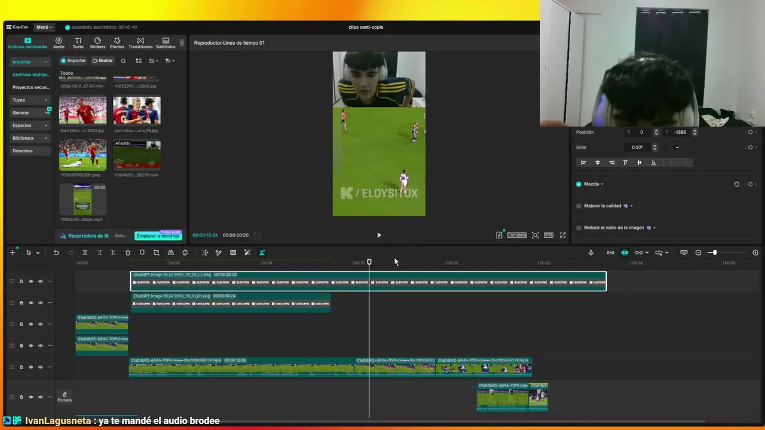The height and width of the screenshot is (430, 765).
Task: Mute the top ChatGPT Image track
Action: click(40, 281)
